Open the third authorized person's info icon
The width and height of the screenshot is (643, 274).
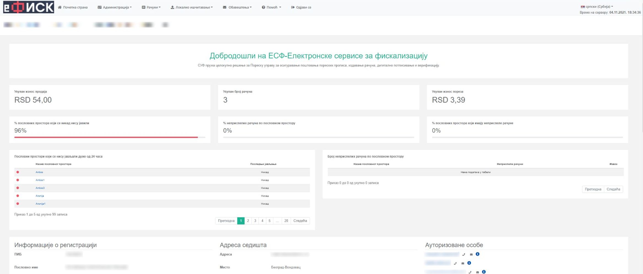tap(484, 272)
